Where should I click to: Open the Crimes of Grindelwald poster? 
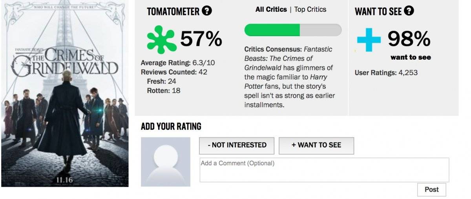(65, 93)
